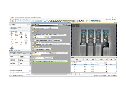This screenshot has height=94, width=126.
Task: Open the project folder icon in toolbar
Action: (13, 21)
